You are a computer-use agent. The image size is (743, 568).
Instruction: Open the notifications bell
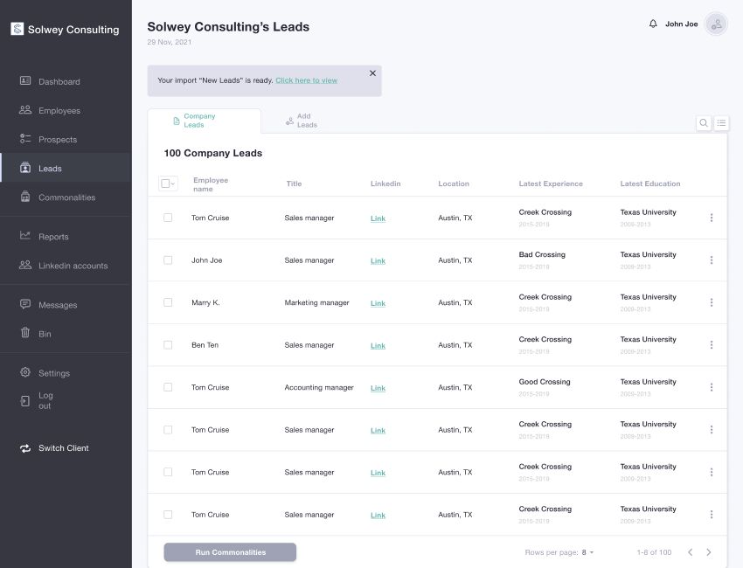click(x=653, y=24)
